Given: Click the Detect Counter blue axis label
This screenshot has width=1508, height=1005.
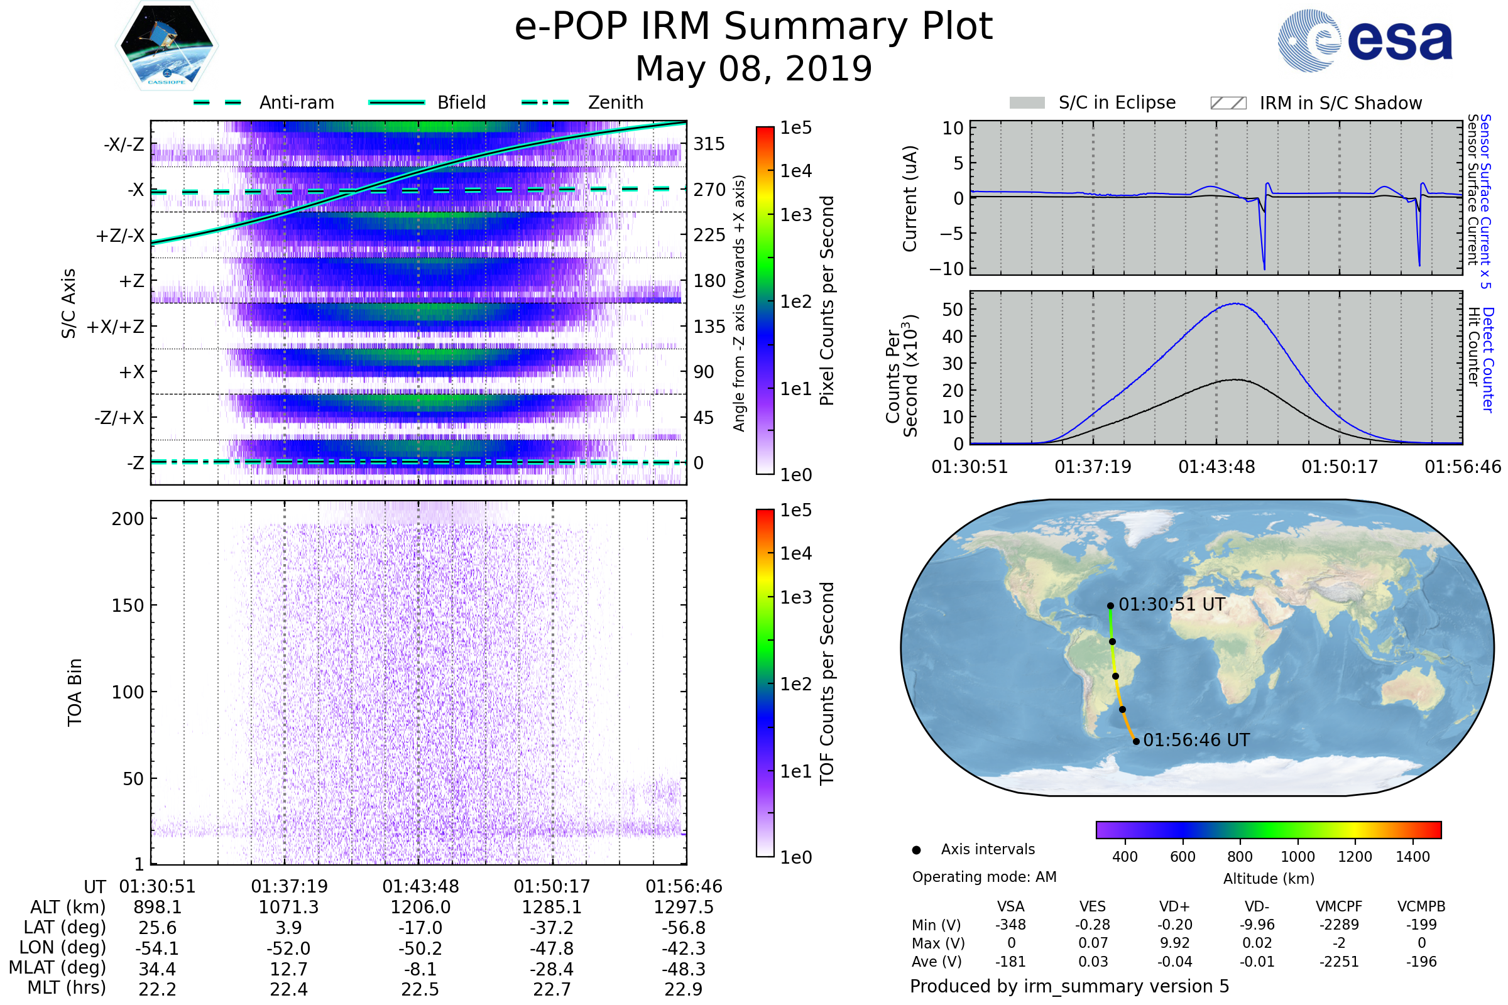Looking at the screenshot, I should tap(1489, 359).
